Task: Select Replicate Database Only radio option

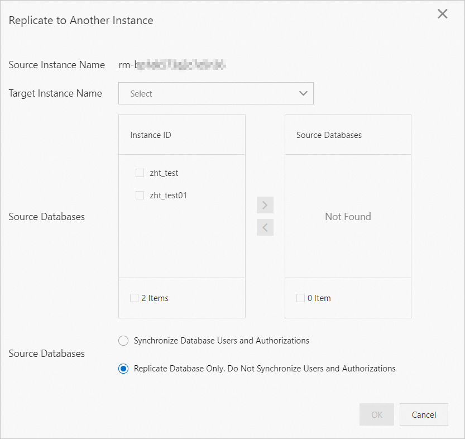Action: click(123, 369)
